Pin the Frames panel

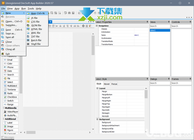point(190,79)
